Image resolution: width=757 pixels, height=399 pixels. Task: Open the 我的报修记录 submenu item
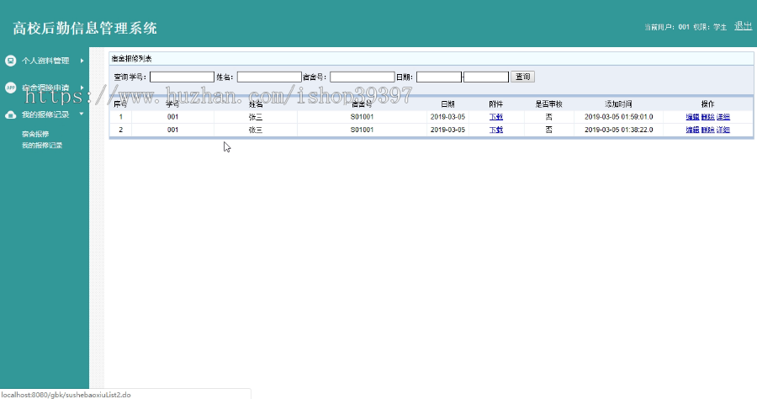42,145
